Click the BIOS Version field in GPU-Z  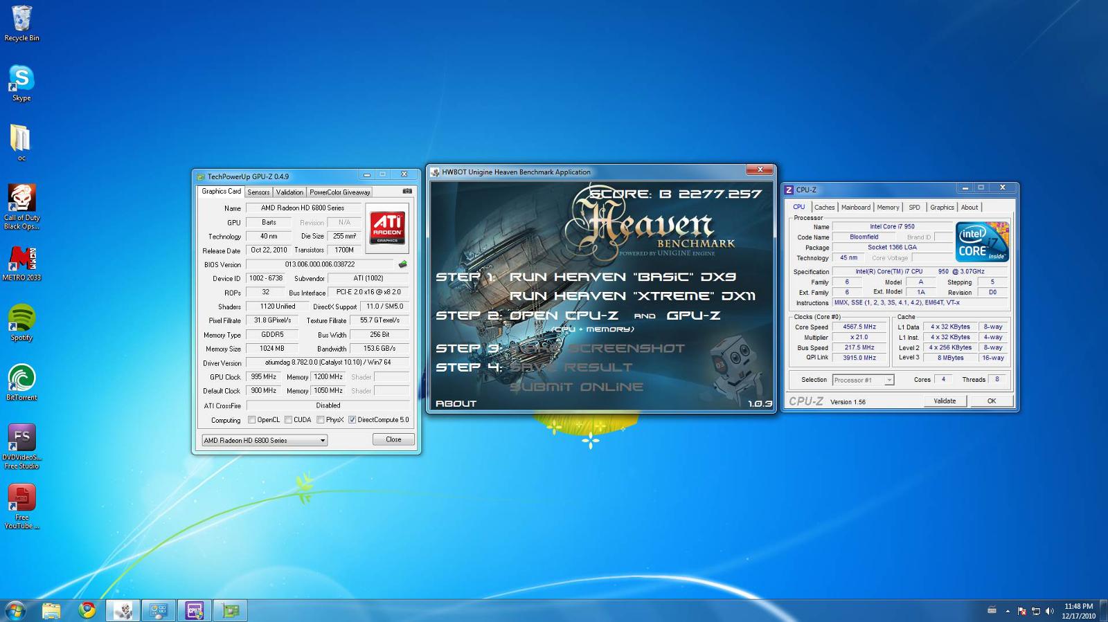click(320, 264)
